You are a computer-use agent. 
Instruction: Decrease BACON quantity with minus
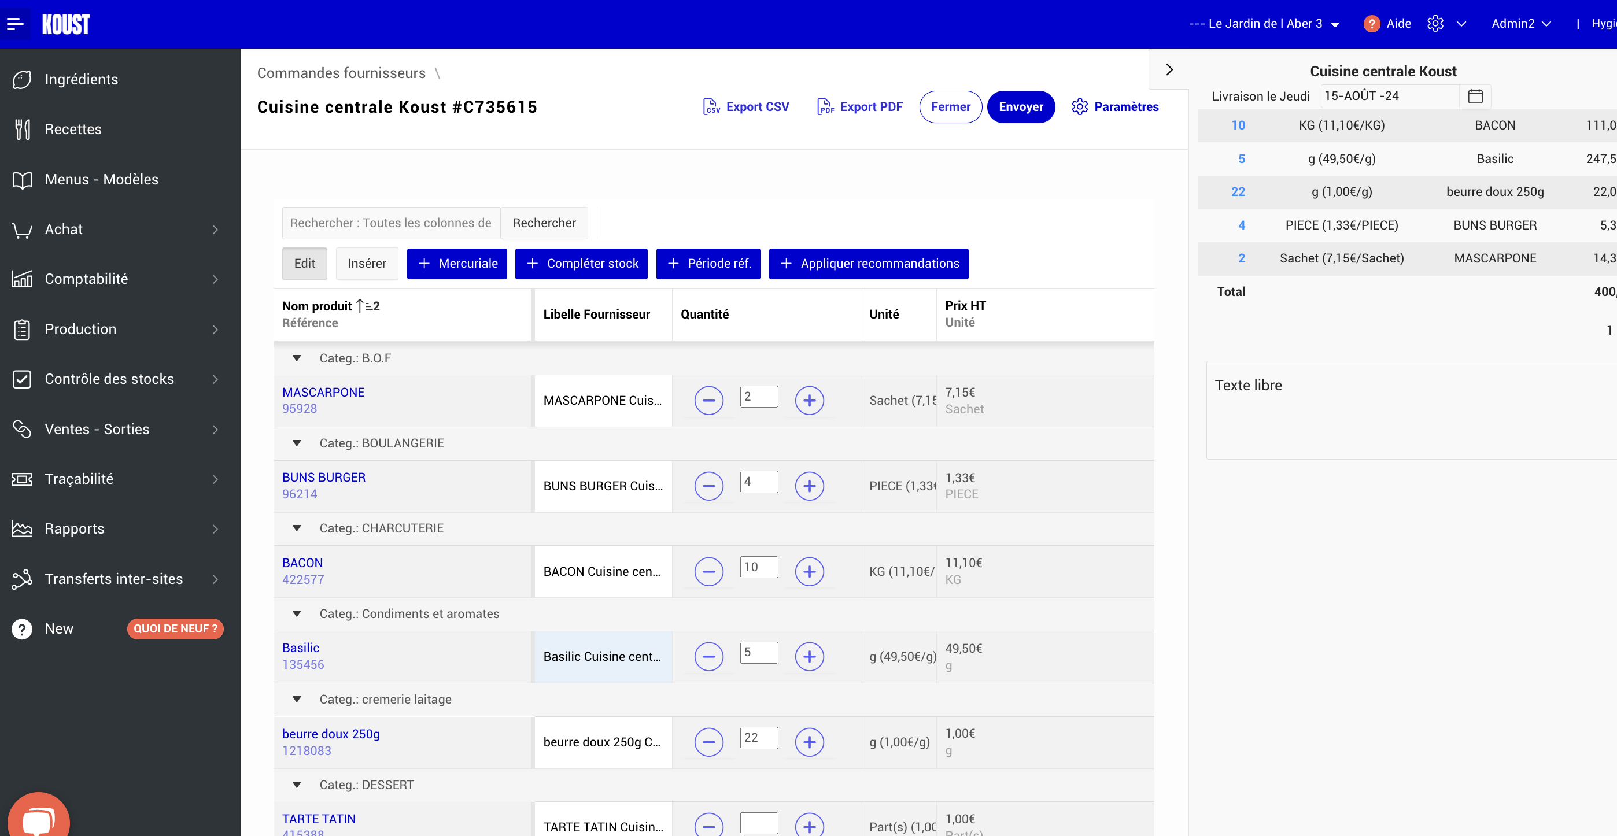tap(708, 572)
